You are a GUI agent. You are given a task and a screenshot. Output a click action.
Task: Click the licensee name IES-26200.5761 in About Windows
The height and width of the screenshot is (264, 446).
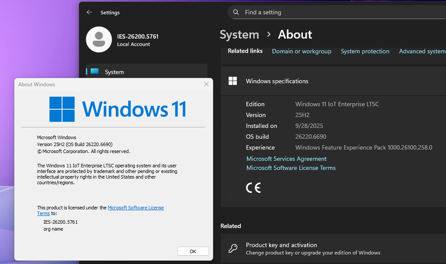click(x=61, y=222)
